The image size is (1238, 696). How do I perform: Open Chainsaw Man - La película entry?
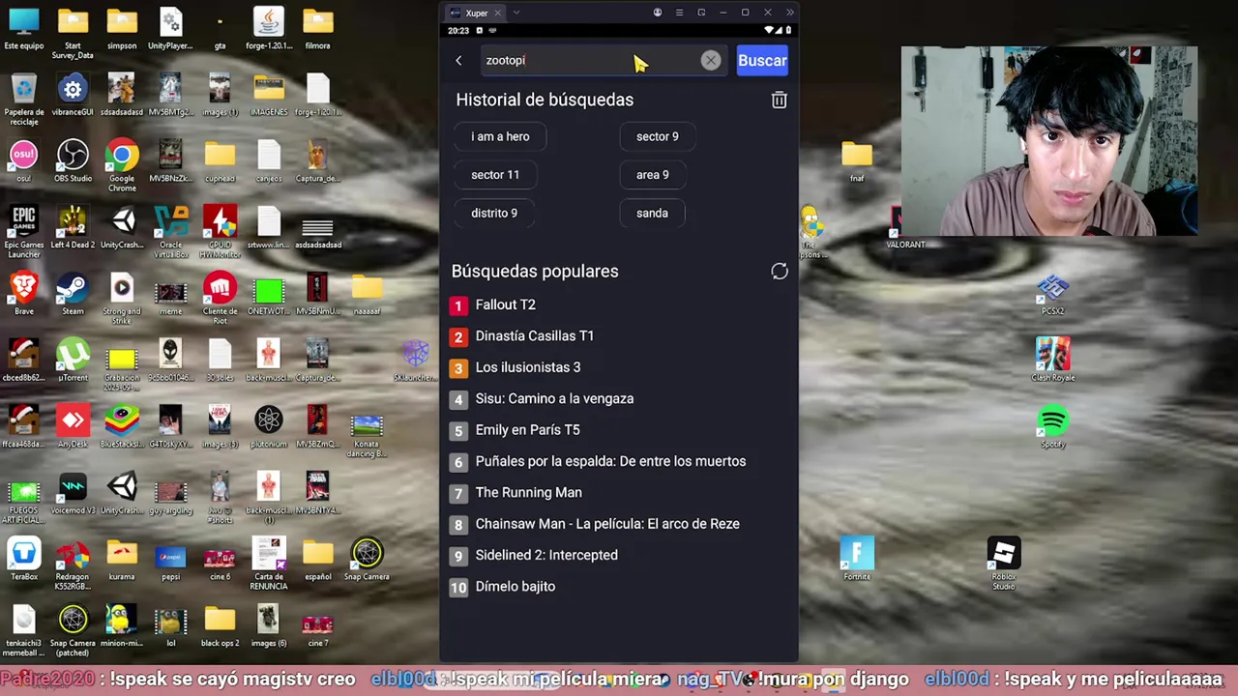(607, 524)
